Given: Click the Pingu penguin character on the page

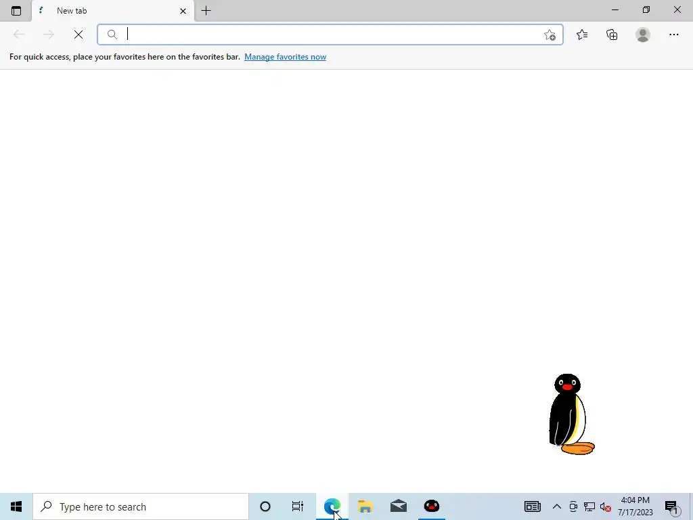Looking at the screenshot, I should point(571,414).
